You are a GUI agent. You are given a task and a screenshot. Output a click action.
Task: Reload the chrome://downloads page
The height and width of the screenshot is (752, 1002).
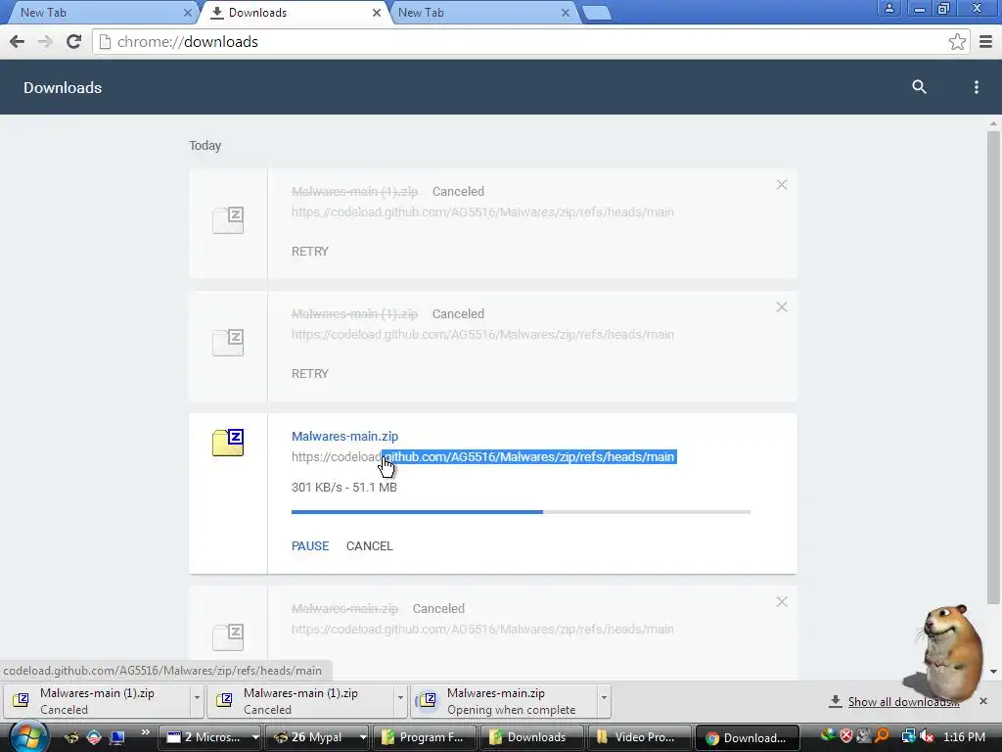point(73,42)
